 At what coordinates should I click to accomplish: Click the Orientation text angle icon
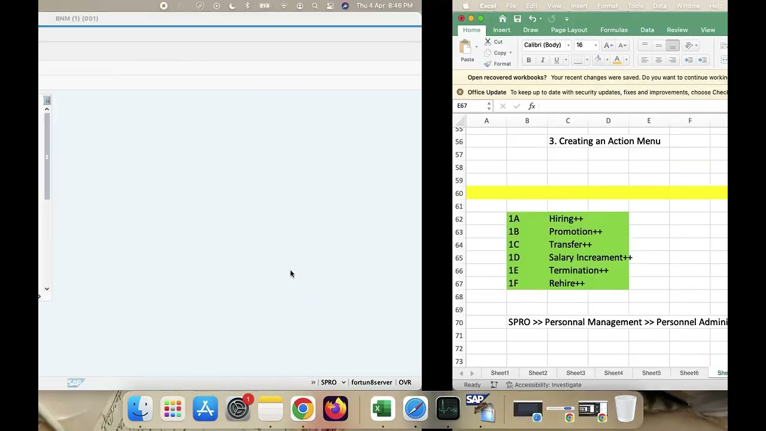coord(688,45)
